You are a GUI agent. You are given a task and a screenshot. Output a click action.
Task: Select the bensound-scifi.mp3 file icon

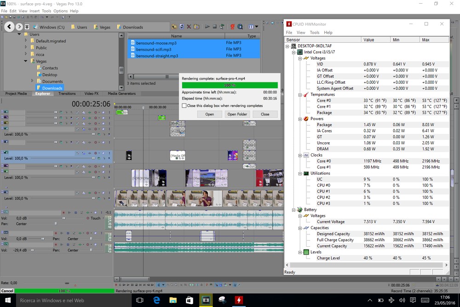click(132, 49)
